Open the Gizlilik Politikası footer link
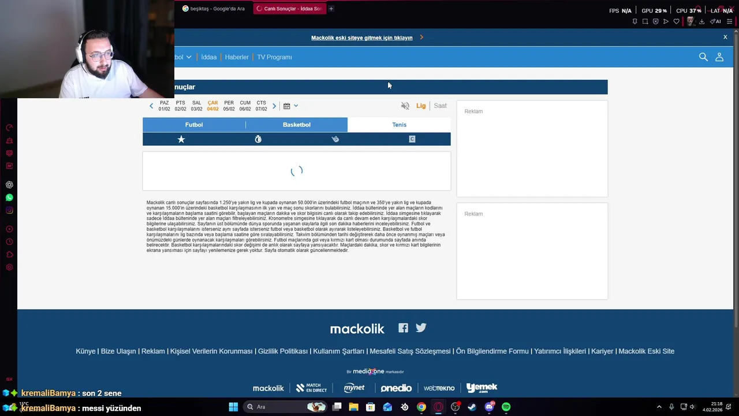The image size is (739, 416). (x=283, y=351)
